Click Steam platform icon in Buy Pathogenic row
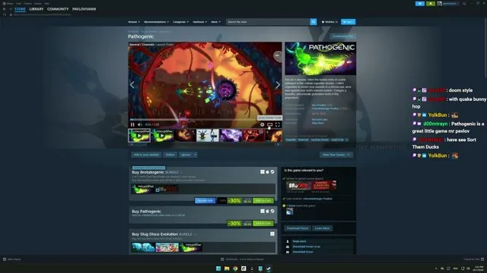 point(272,211)
